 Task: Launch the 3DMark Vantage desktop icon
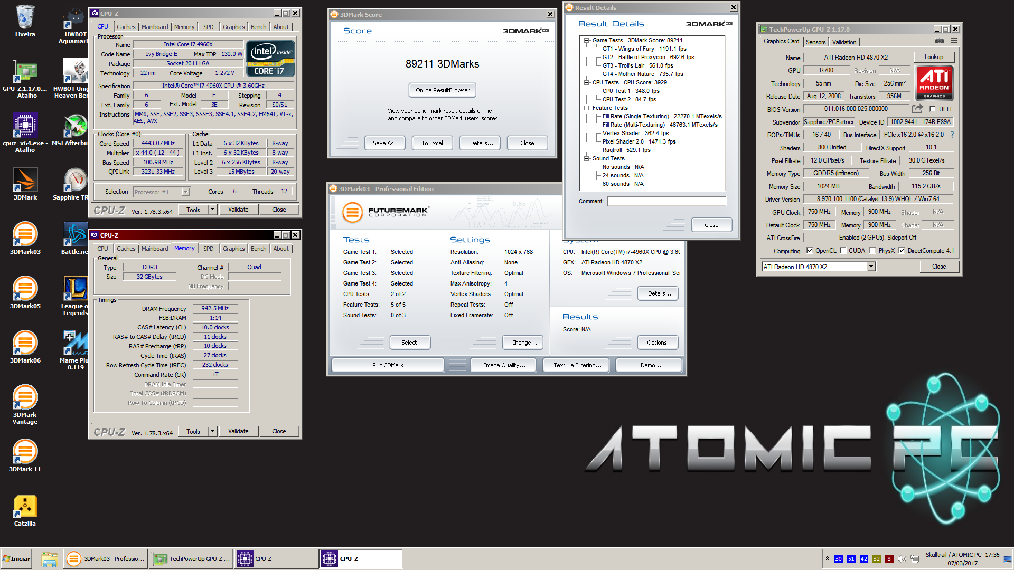[x=25, y=405]
